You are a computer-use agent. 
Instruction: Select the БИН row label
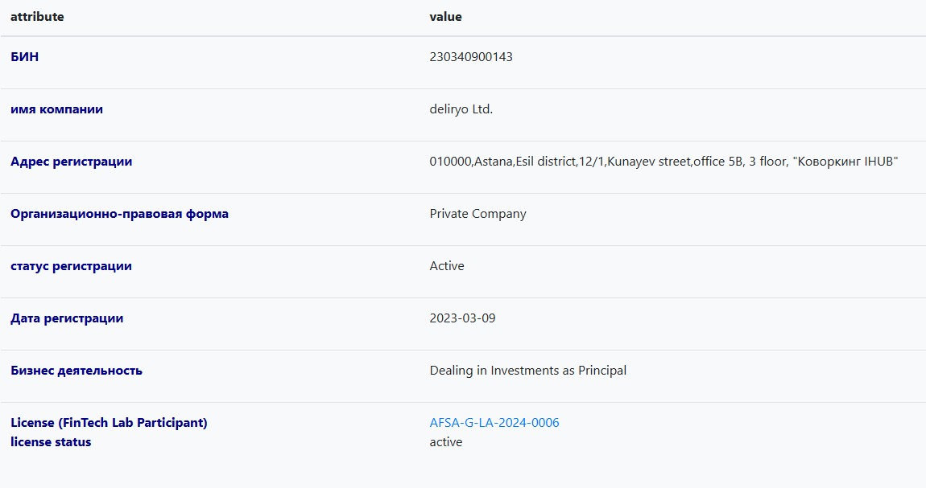coord(24,57)
